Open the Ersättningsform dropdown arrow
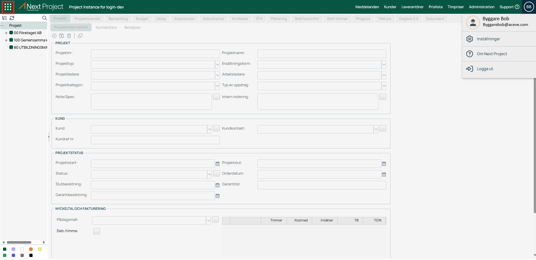Image resolution: width=536 pixels, height=260 pixels. click(384, 65)
